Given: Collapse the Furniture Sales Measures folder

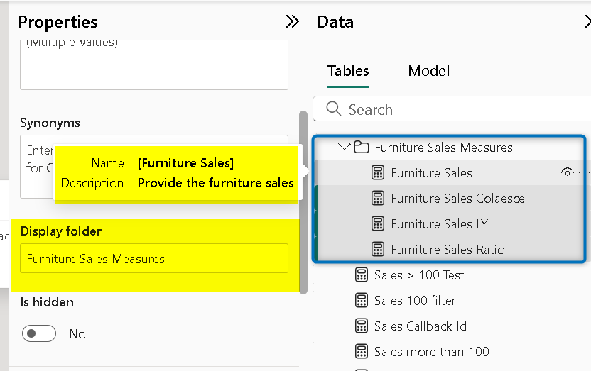Looking at the screenshot, I should click(x=345, y=148).
